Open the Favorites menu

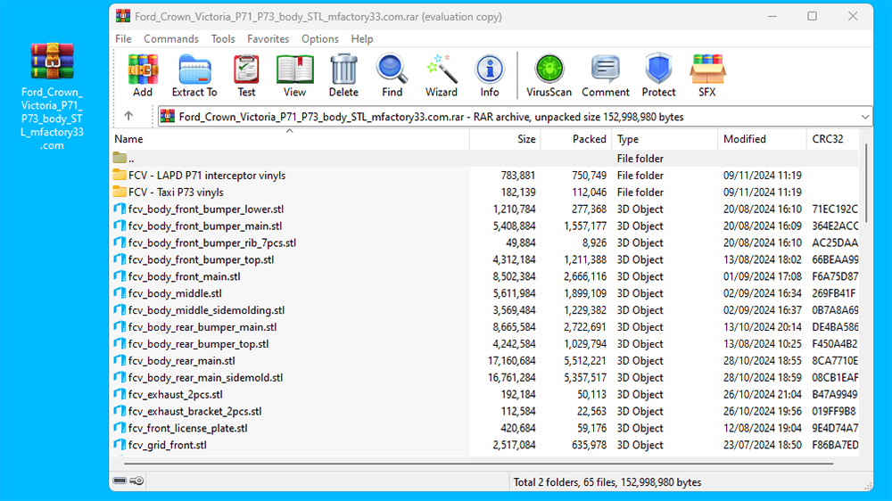(268, 38)
